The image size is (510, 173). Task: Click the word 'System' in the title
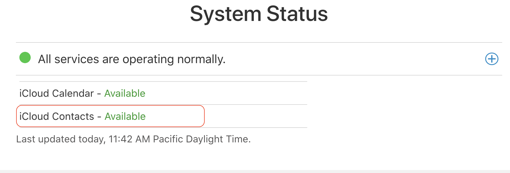pos(226,14)
